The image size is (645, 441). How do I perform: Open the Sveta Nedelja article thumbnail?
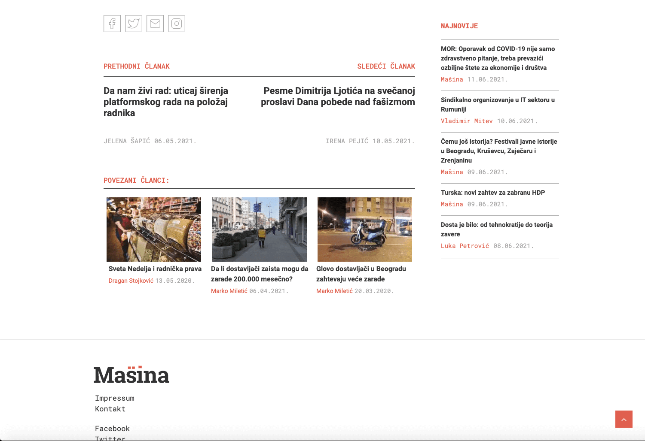point(154,230)
